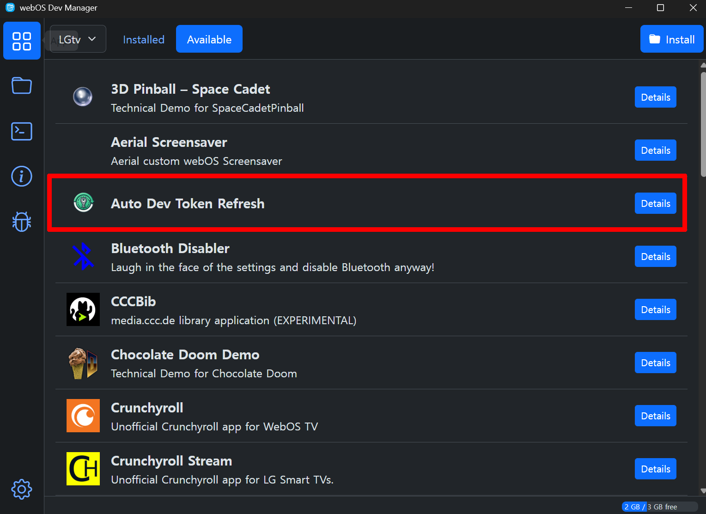Open the Info icon in sidebar
This screenshot has width=706, height=514.
point(22,176)
